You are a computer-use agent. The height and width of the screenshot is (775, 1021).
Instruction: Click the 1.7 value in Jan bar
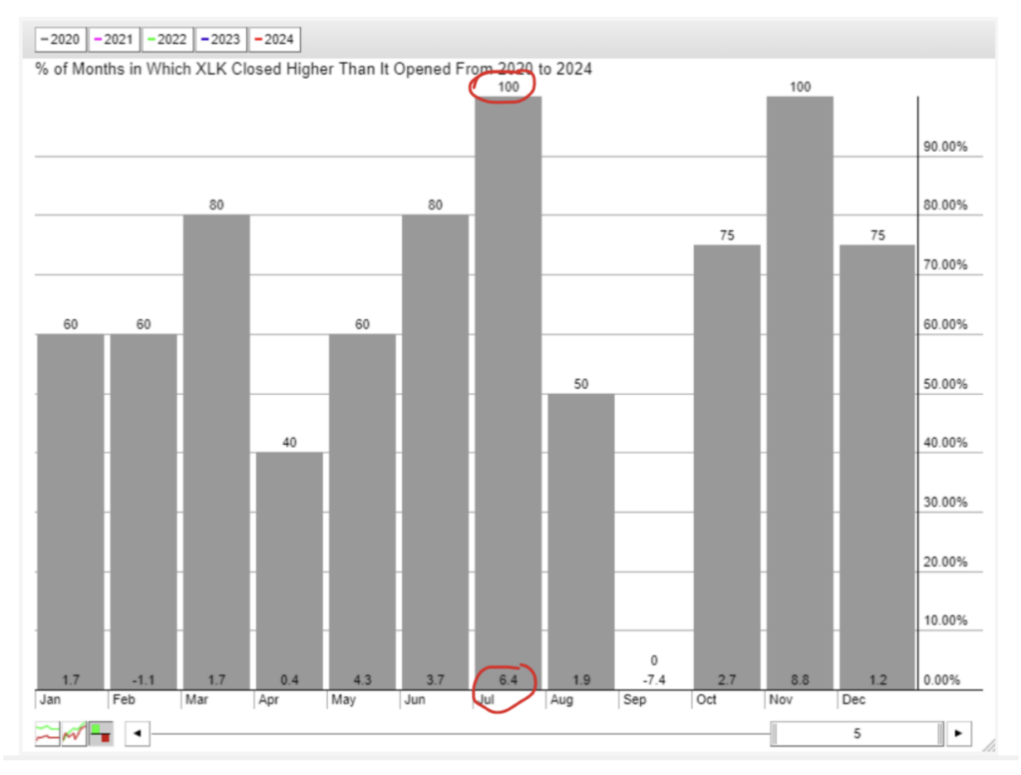tap(71, 680)
